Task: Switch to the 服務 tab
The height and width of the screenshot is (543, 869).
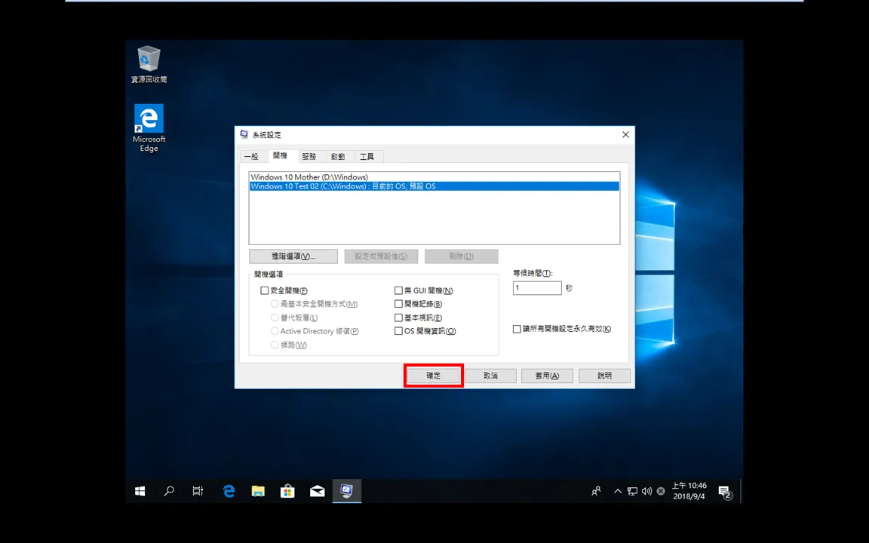Action: (x=309, y=157)
